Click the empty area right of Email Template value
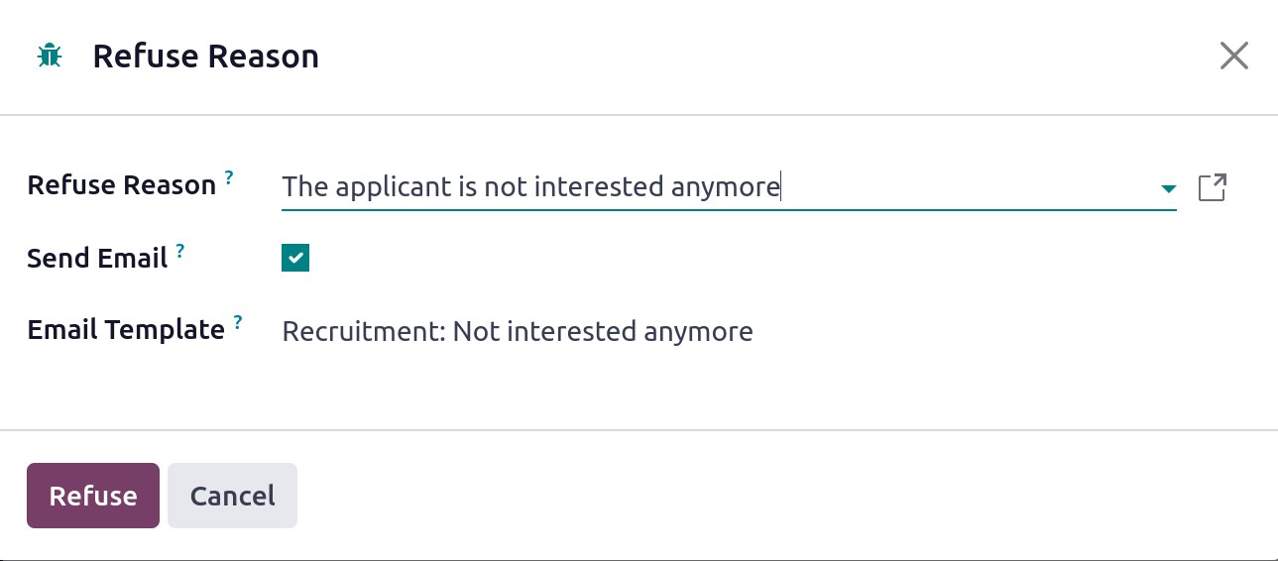This screenshot has width=1278, height=561. pos(991,331)
